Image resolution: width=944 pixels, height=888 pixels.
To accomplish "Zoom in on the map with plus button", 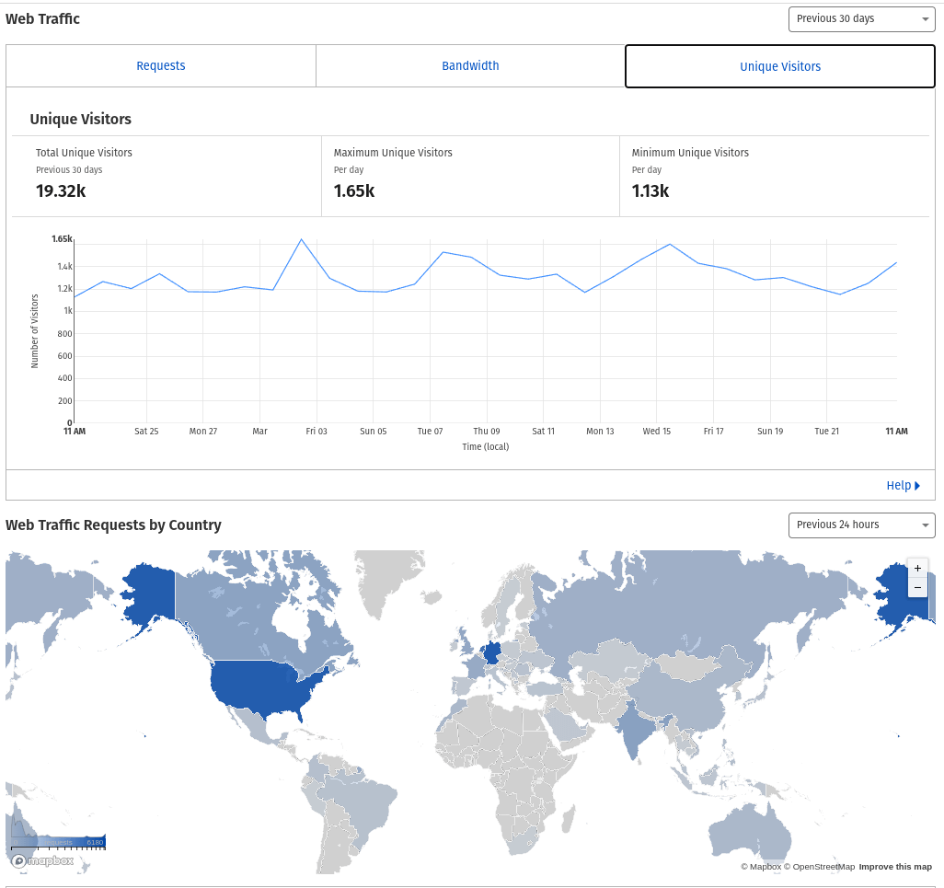I will tap(917, 569).
